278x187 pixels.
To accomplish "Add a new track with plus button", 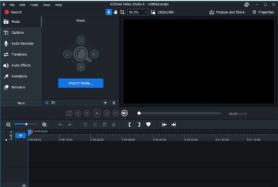I will click(x=21, y=136).
